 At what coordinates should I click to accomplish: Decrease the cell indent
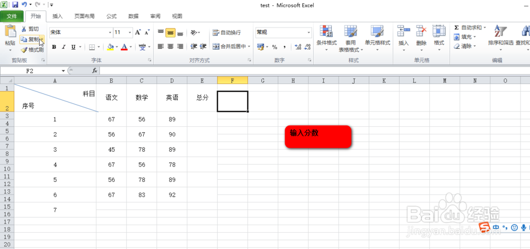[193, 47]
